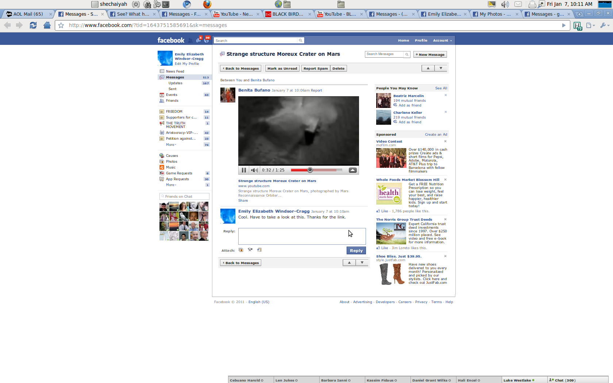This screenshot has height=383, width=613.
Task: Open Facebook messages icon with badge 8
Action: click(x=198, y=40)
